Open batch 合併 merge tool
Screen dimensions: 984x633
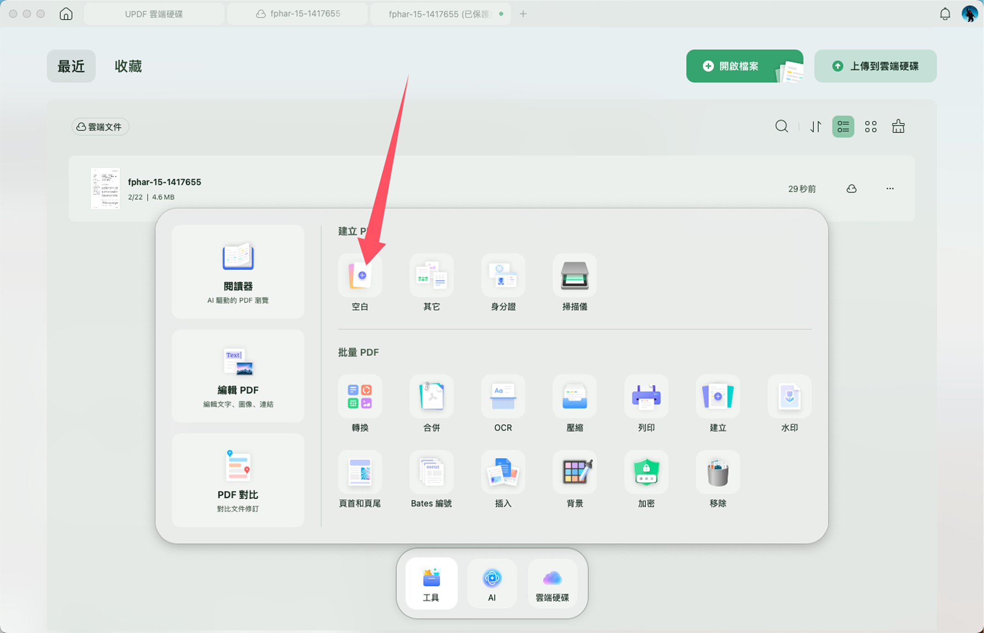click(431, 396)
